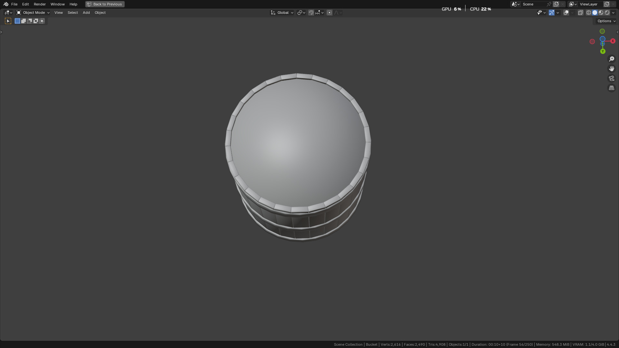
Task: Click the Back to Previous button
Action: pos(105,4)
